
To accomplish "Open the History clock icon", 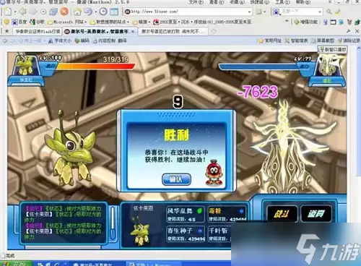I will tap(103, 12).
